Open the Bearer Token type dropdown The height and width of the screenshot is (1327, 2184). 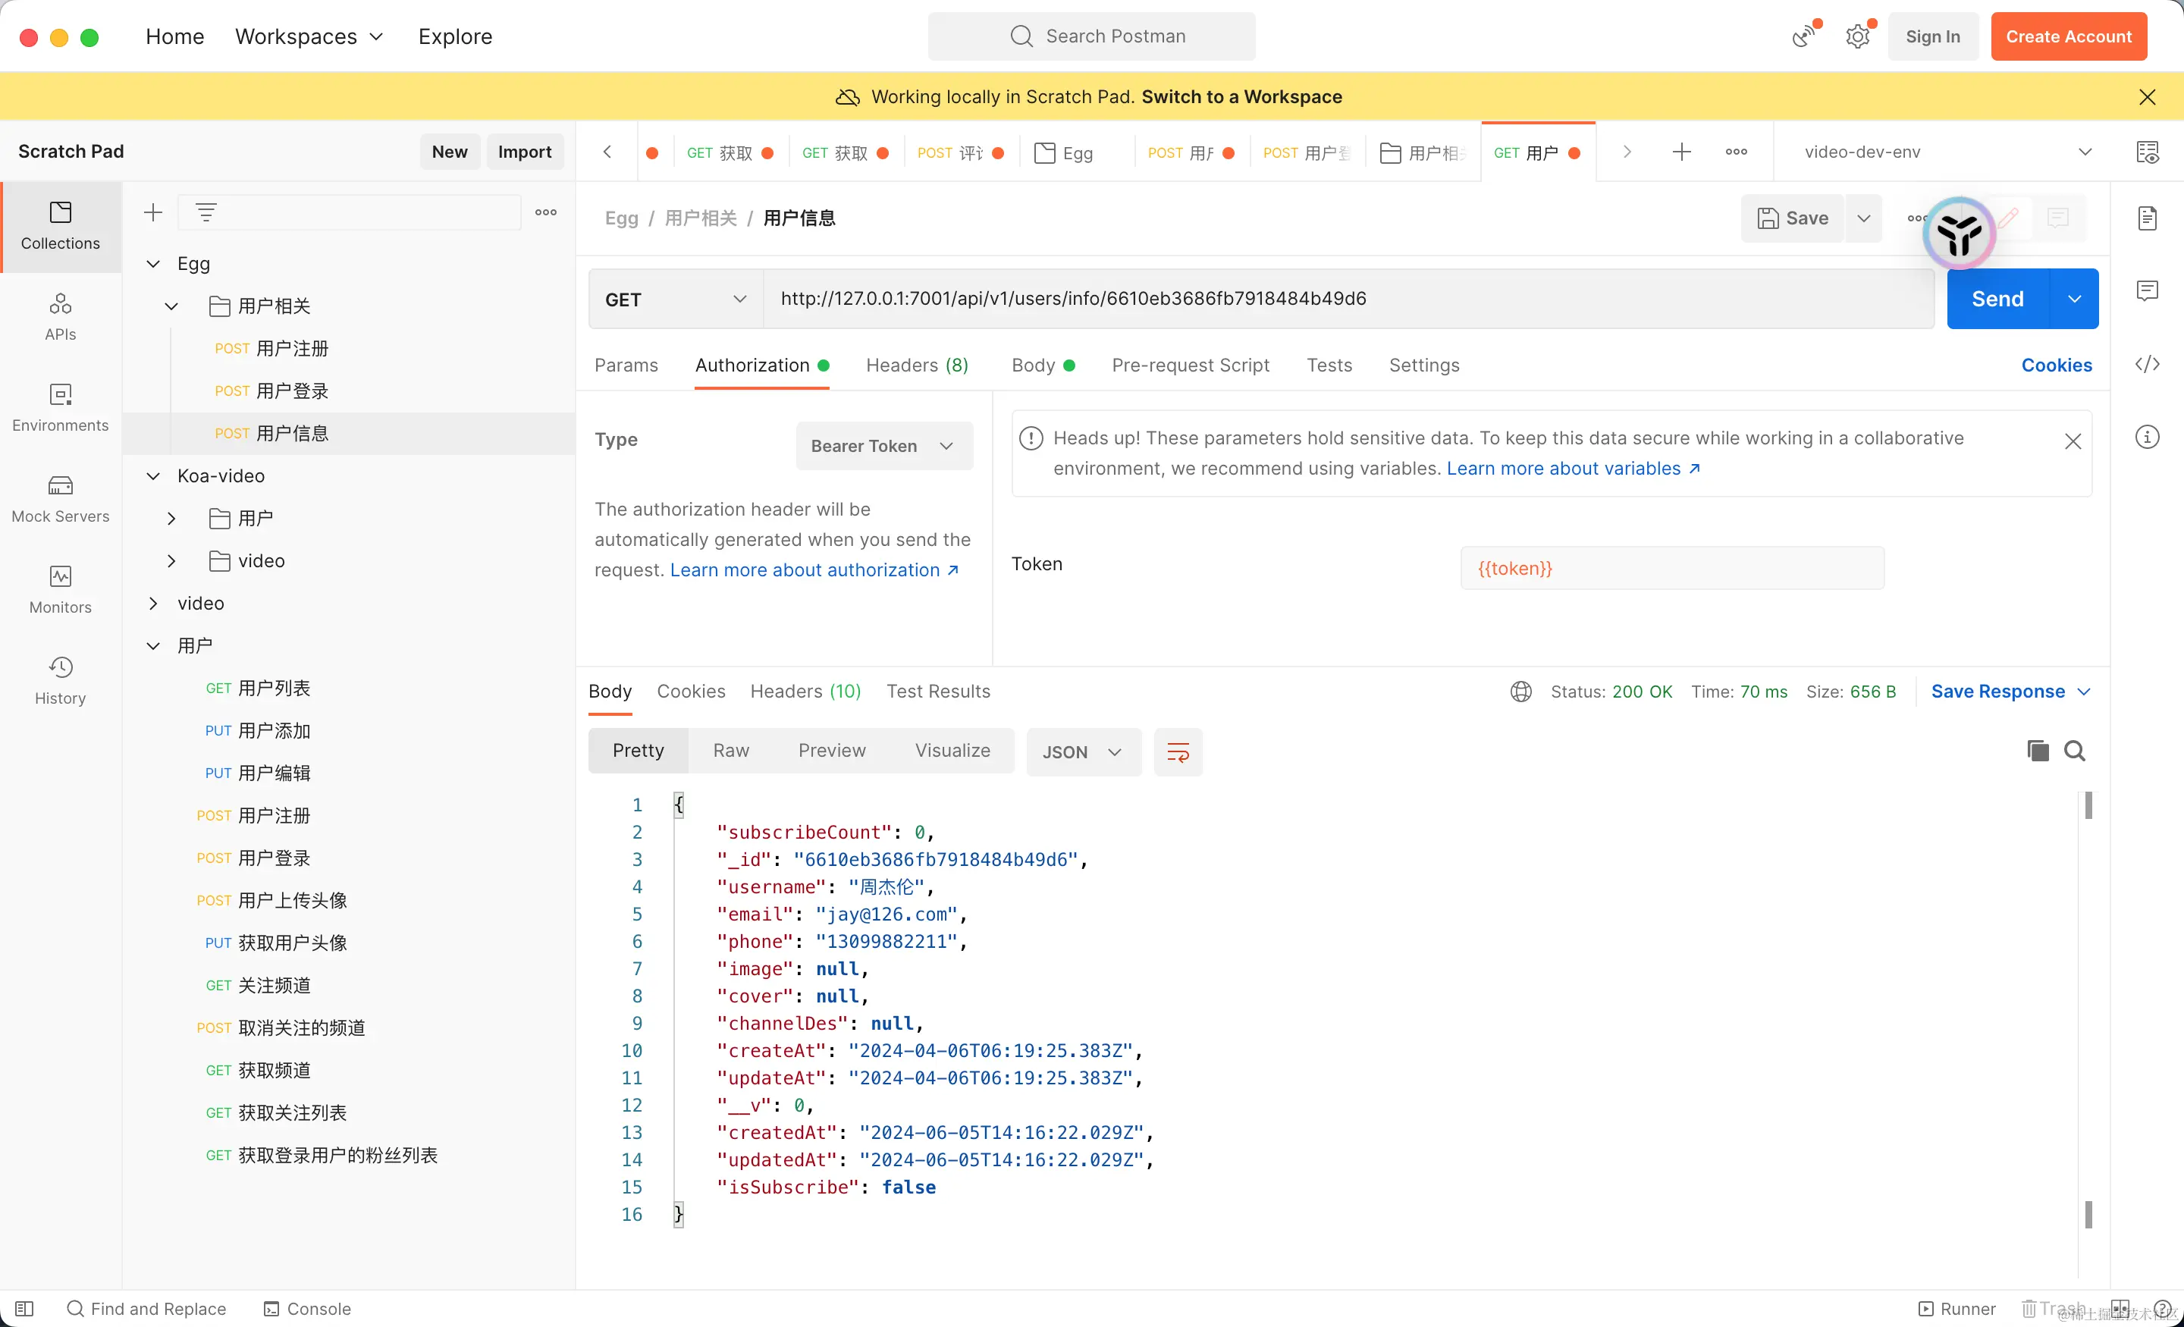pos(883,446)
